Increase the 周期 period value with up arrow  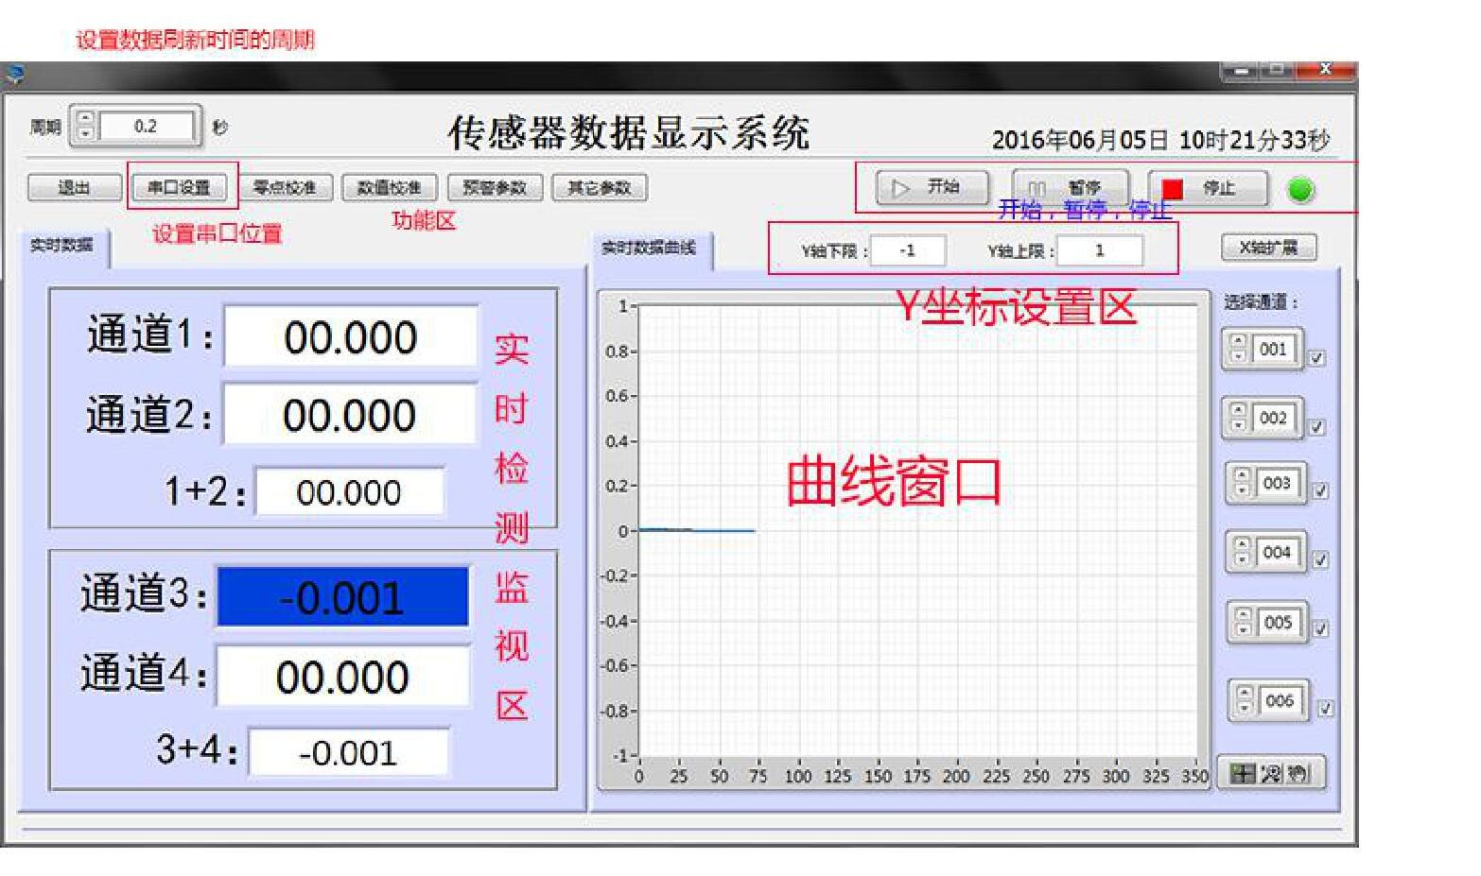pyautogui.click(x=85, y=118)
